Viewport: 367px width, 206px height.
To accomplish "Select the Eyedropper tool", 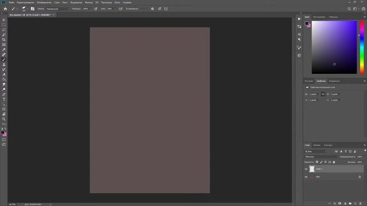I will point(4,50).
